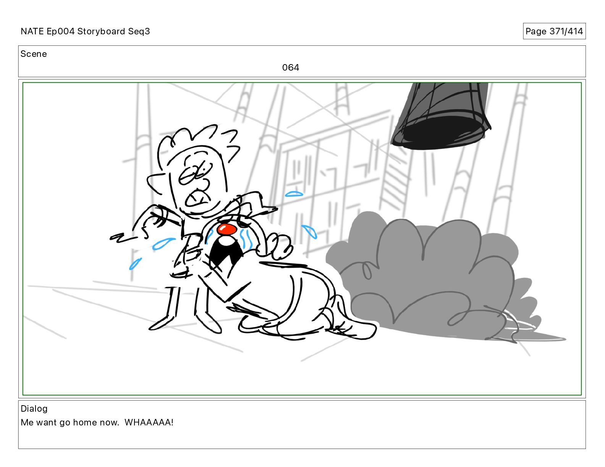Screen dimensions: 605x467
Task: Select the title 'NATE Ep004 Storyboard Seq3'
Action: (85, 31)
